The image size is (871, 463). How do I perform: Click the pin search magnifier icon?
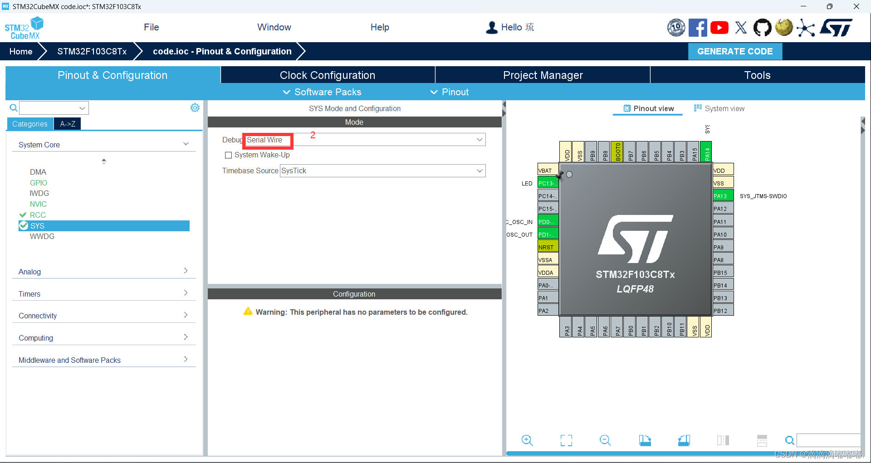(x=790, y=440)
